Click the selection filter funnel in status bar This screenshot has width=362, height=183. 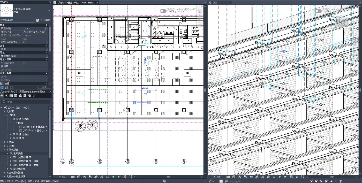coord(341,181)
